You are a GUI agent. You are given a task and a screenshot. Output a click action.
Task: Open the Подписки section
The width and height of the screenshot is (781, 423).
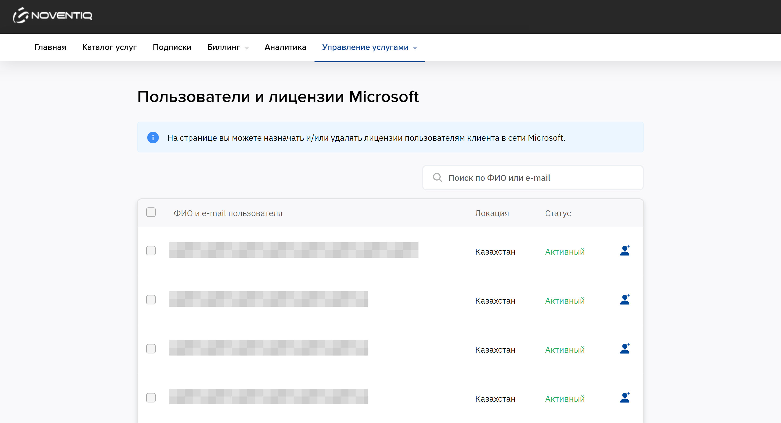(x=172, y=47)
